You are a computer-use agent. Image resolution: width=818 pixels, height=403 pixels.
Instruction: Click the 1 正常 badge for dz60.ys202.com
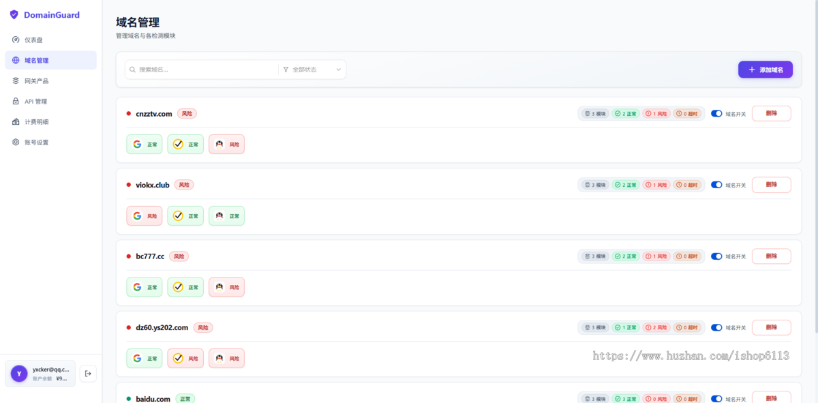click(x=626, y=328)
